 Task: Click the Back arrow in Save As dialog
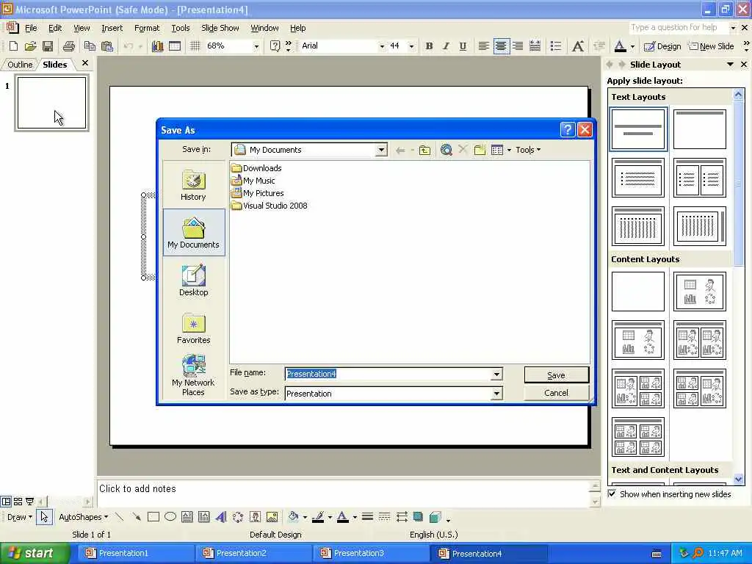(x=400, y=150)
